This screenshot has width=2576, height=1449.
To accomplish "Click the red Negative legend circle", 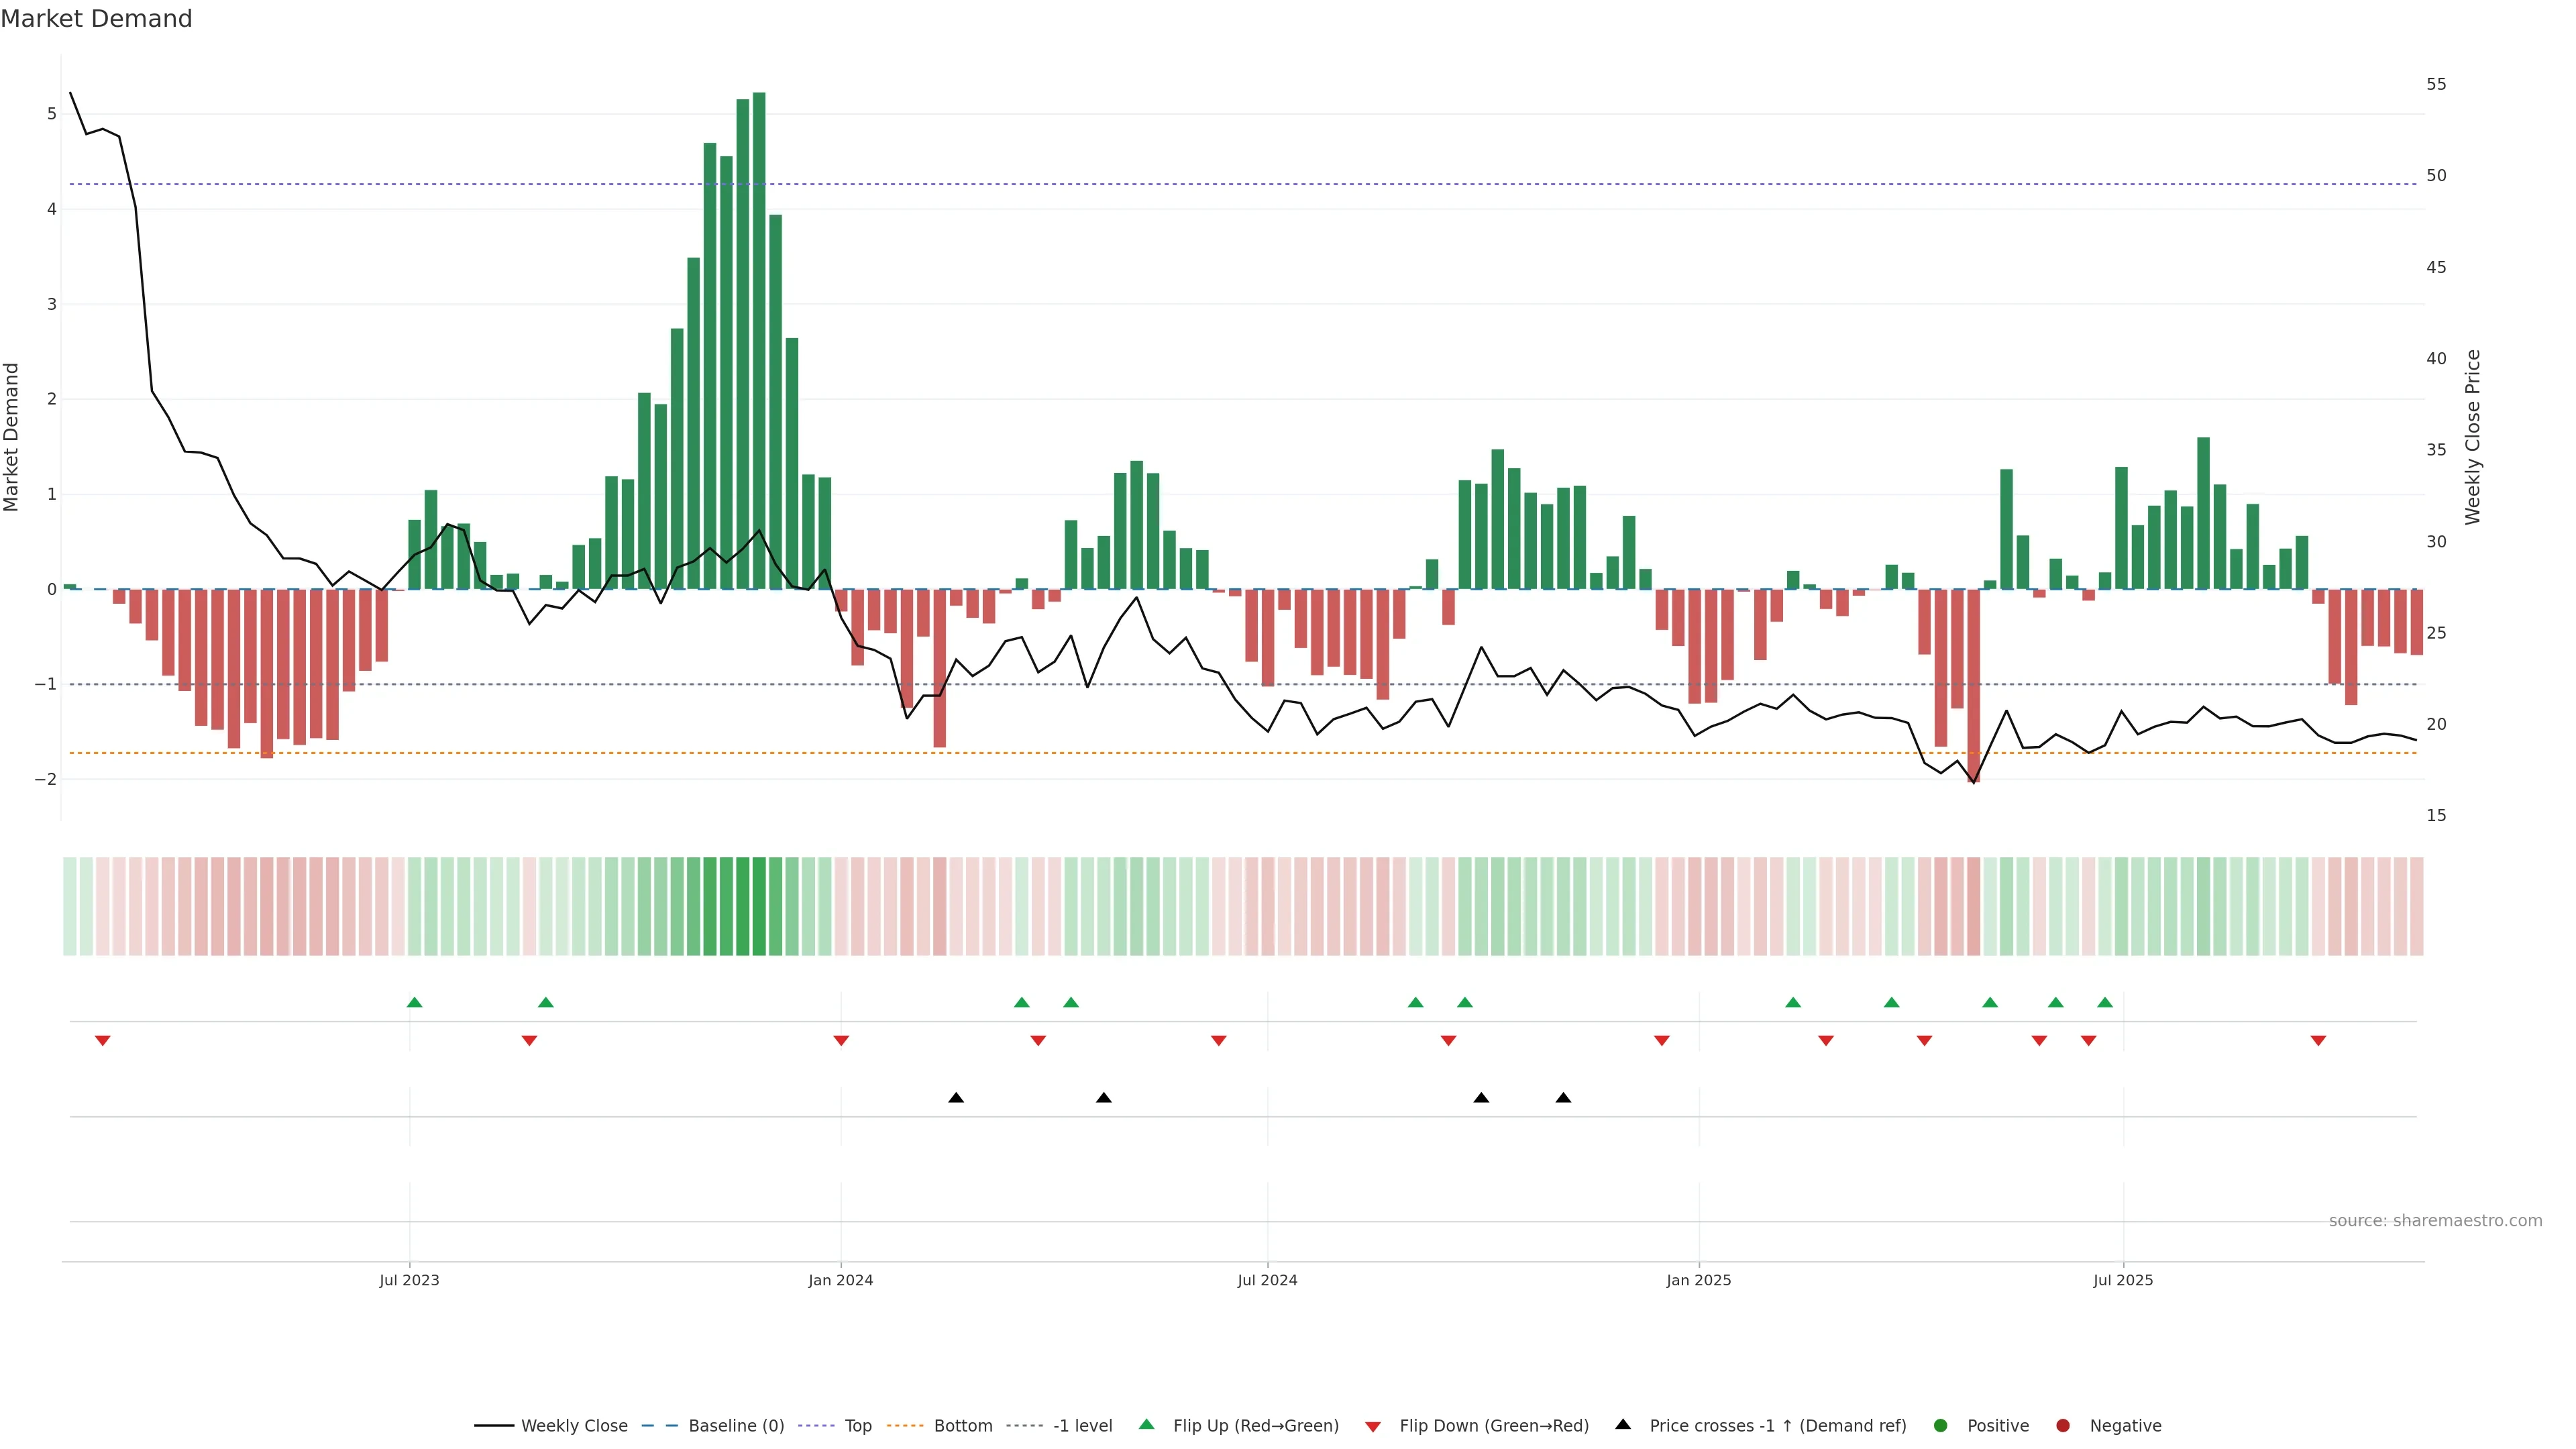I will 2062,1425.
